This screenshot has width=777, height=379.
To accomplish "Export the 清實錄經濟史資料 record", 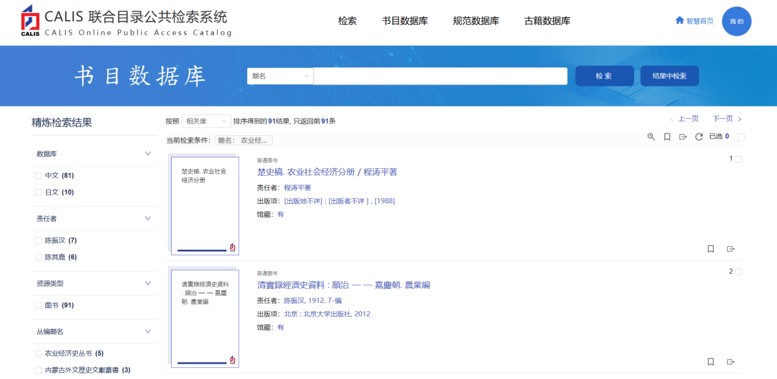I will (x=730, y=362).
